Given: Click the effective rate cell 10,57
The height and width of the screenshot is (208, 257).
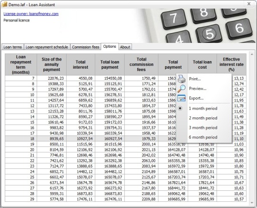Looking at the screenshot, I should click(231, 199).
